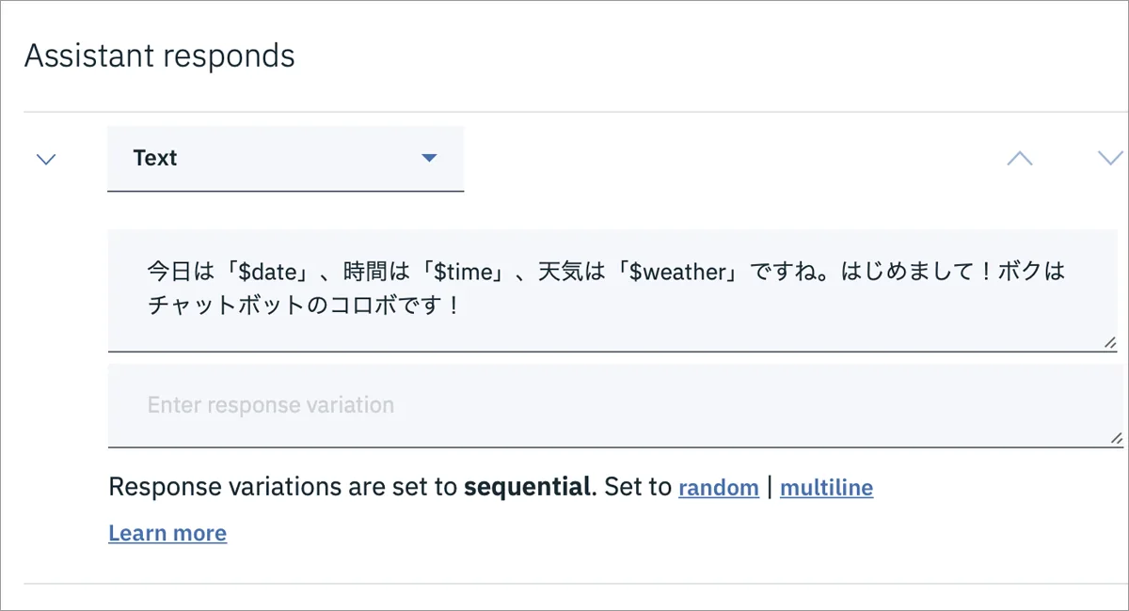Open the Learn more link
The width and height of the screenshot is (1129, 611).
click(x=167, y=533)
